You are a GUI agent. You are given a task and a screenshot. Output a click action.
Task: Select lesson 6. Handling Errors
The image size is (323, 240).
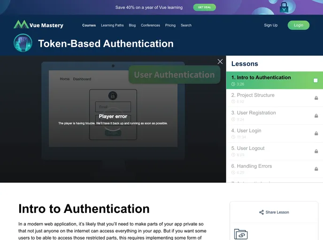pos(275,169)
